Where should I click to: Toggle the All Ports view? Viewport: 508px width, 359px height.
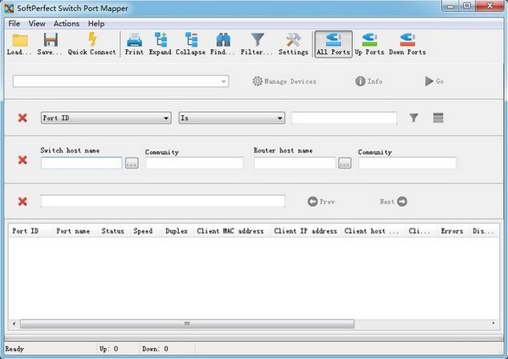[333, 43]
